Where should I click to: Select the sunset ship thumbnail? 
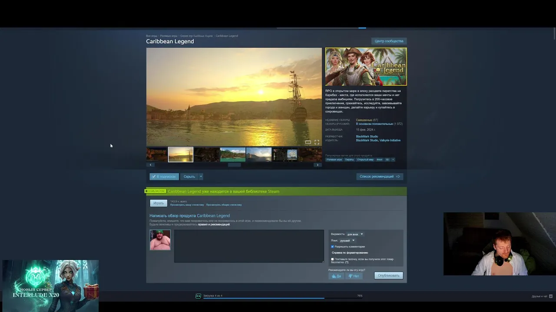tap(181, 155)
